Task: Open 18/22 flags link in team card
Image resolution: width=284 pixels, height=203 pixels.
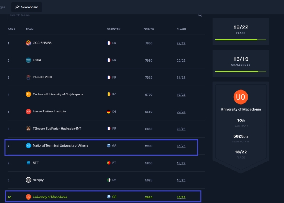Action: coord(241,152)
